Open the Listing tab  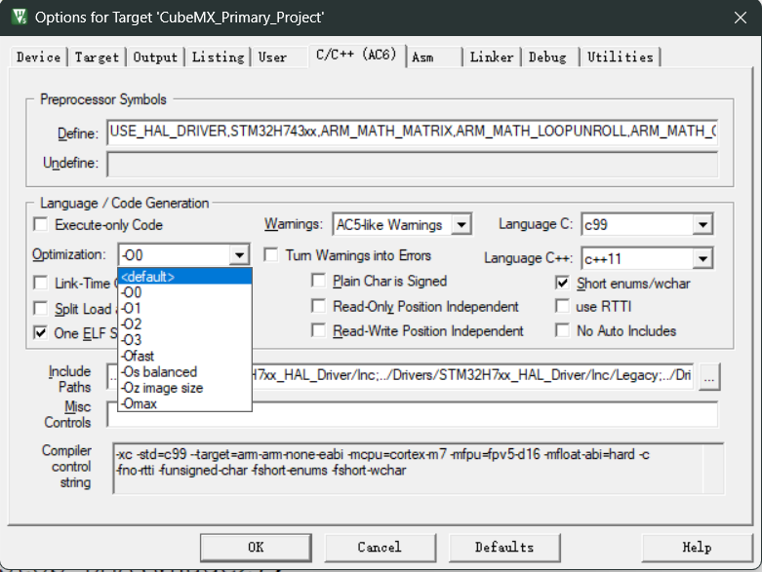tap(218, 57)
